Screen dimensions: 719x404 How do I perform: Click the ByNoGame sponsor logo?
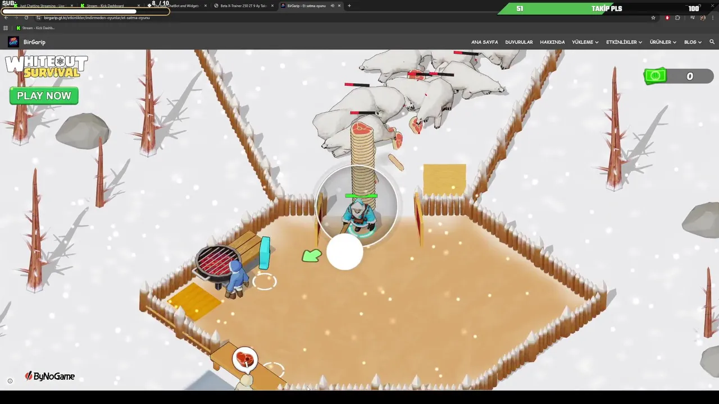(x=49, y=376)
